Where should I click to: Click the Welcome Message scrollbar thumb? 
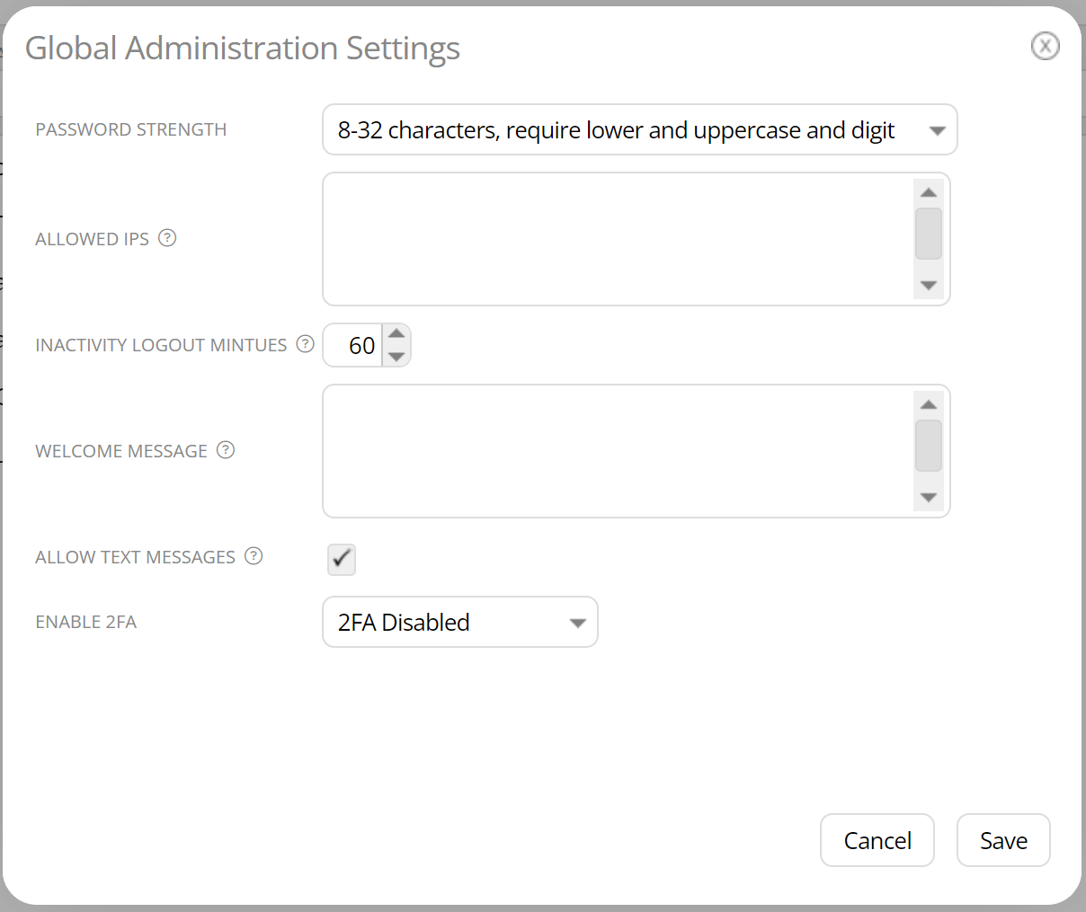click(x=929, y=446)
